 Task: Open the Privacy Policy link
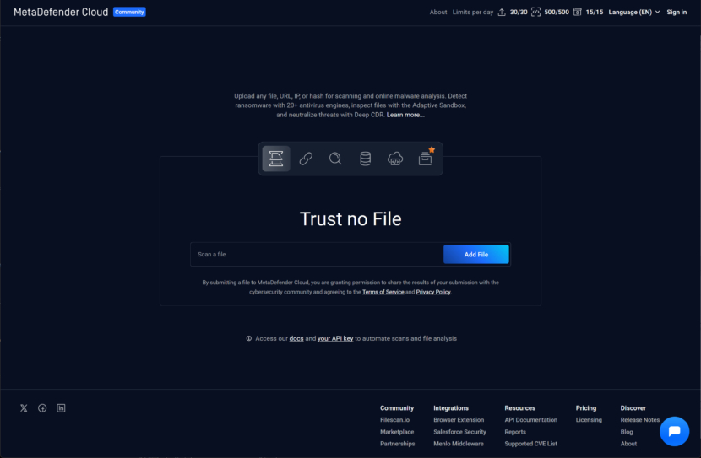tap(433, 292)
